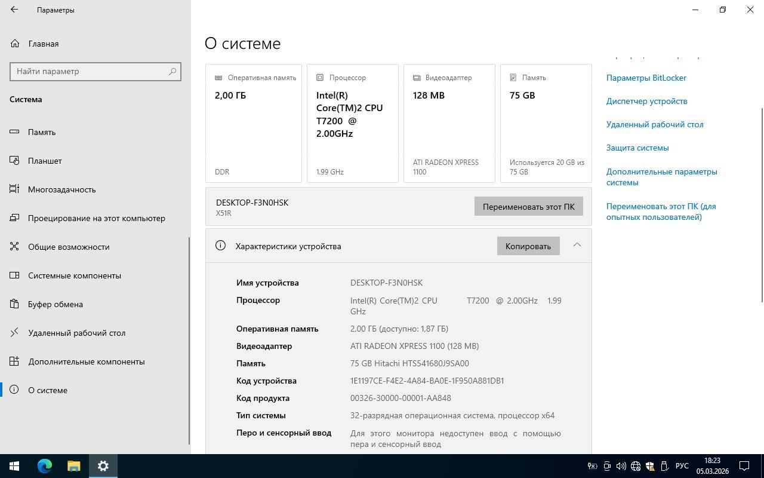
Task: Click Переименовать этот ПК (для опытных пользователей)
Action: 661,212
